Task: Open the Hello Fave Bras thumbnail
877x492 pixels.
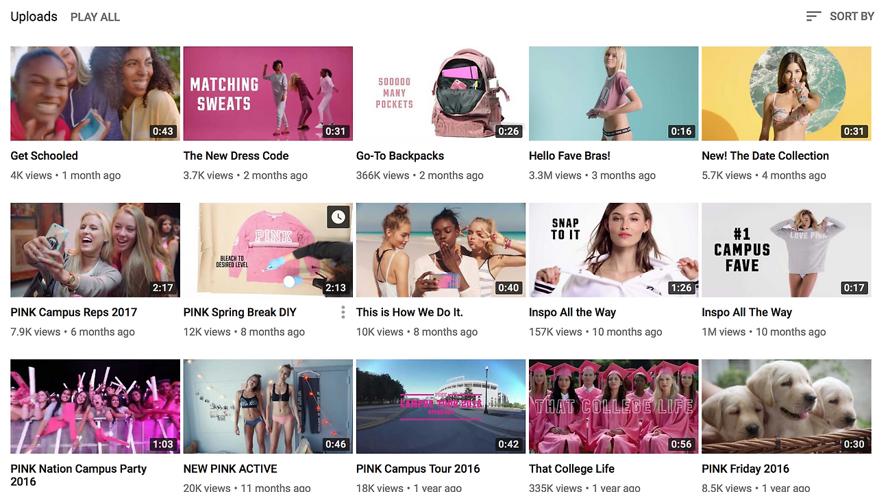Action: click(613, 93)
